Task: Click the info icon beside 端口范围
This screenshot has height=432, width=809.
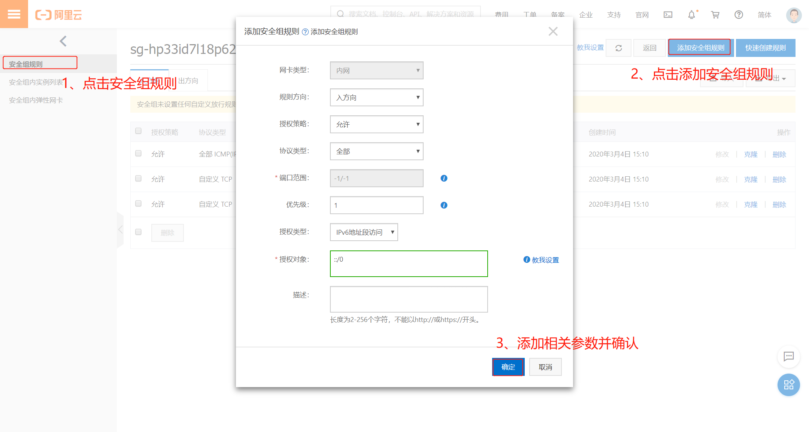Action: tap(443, 178)
